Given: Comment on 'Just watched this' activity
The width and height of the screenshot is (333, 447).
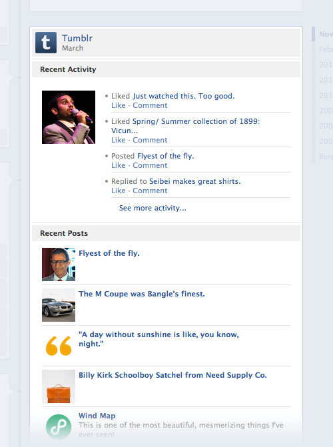Looking at the screenshot, I should click(150, 105).
